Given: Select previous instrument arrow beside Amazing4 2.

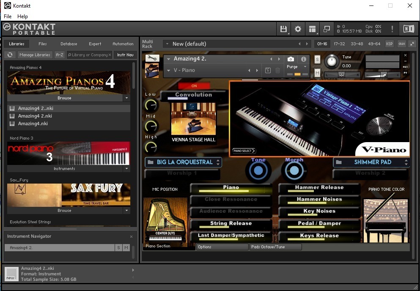Looking at the screenshot, I should [x=271, y=59].
